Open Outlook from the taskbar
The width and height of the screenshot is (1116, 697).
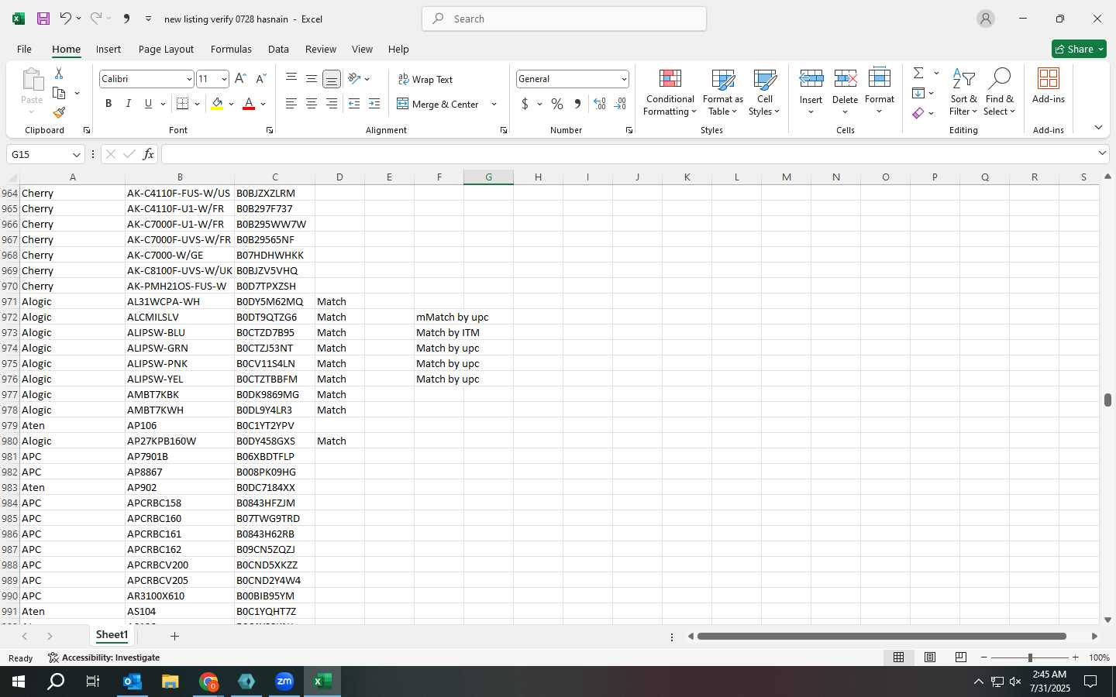pyautogui.click(x=133, y=682)
